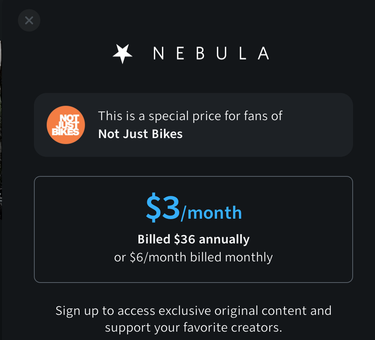375x340 pixels.
Task: Click the Nebula star logo icon
Action: tap(122, 53)
